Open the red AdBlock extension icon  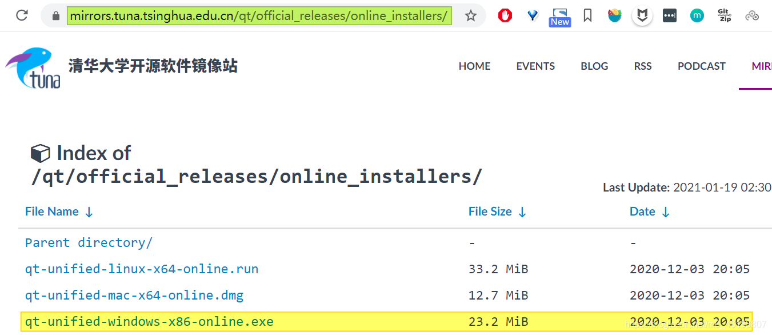coord(505,15)
